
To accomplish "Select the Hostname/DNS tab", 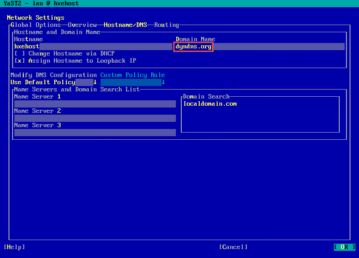I will (x=125, y=25).
